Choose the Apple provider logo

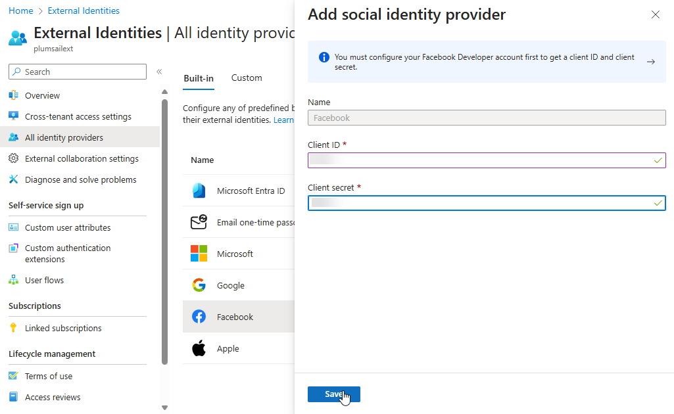(x=199, y=348)
